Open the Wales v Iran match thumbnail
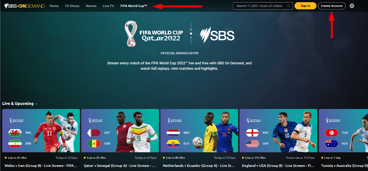The height and width of the screenshot is (171, 368). click(x=41, y=131)
